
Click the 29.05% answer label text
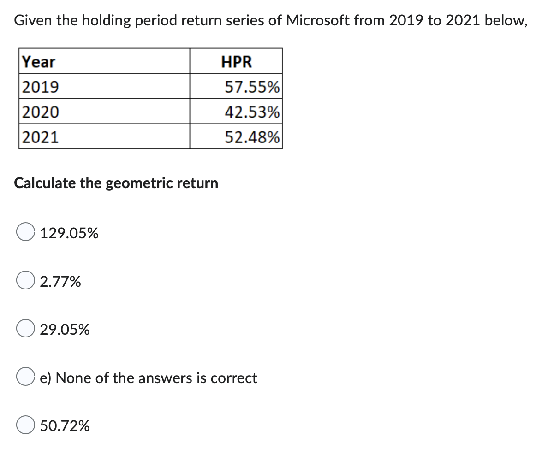point(64,330)
